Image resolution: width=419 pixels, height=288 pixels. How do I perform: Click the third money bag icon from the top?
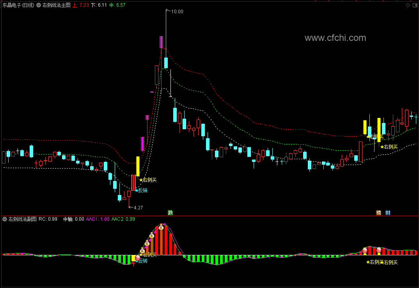tap(147, 243)
